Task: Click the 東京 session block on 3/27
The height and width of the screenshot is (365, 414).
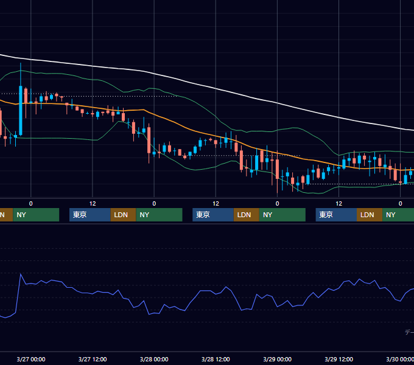Action: (89, 215)
